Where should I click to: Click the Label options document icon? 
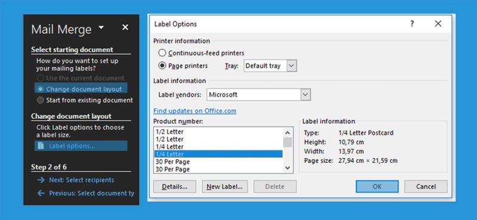coord(41,146)
